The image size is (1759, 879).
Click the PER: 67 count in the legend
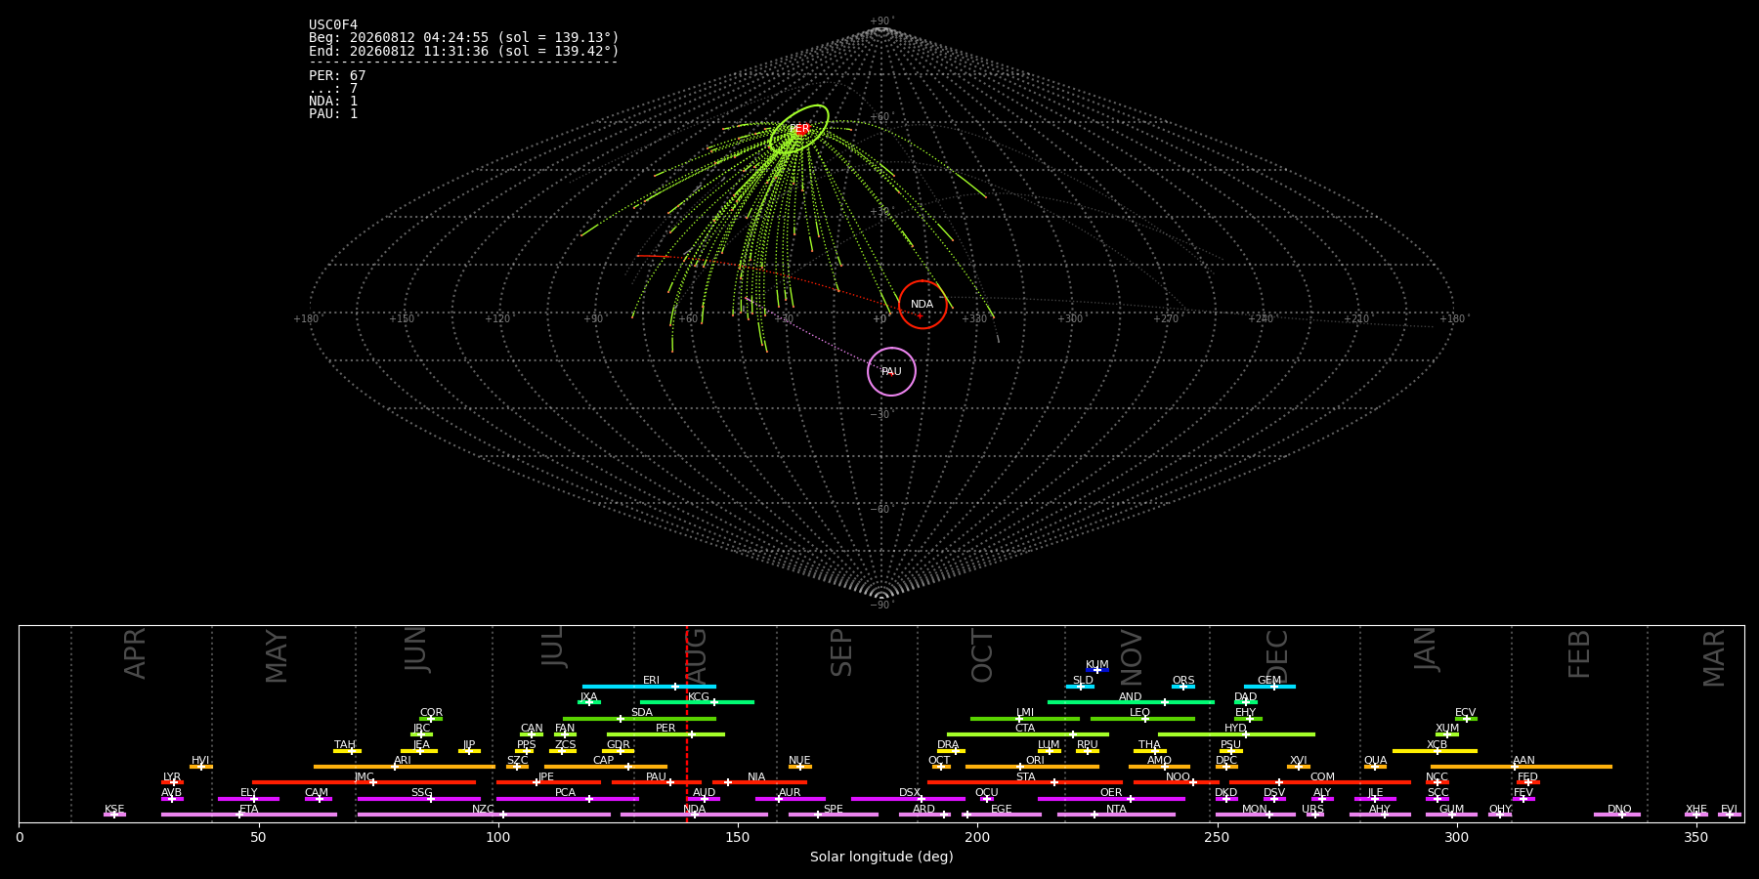point(337,75)
